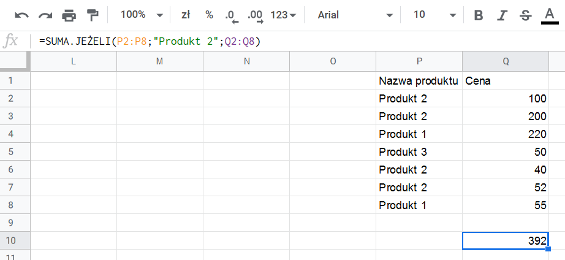Viewport: 565px width, 260px height.
Task: Toggle bold formatting
Action: coord(478,15)
